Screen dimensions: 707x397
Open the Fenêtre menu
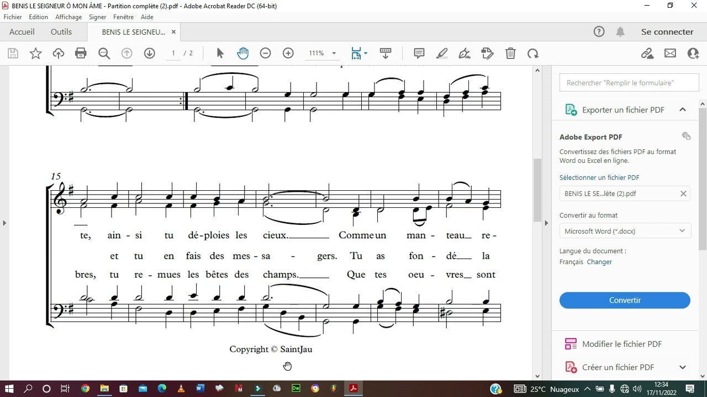[124, 17]
